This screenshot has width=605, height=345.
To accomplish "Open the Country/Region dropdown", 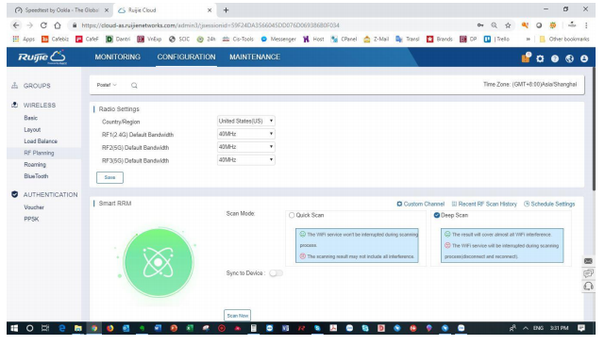I will (245, 121).
